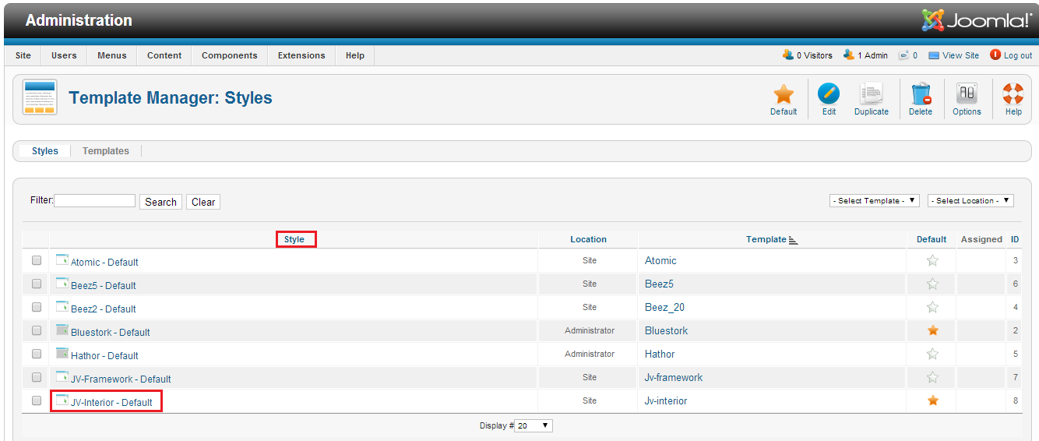Check the Atomic - Default row checkbox
1039x441 pixels.
point(37,261)
